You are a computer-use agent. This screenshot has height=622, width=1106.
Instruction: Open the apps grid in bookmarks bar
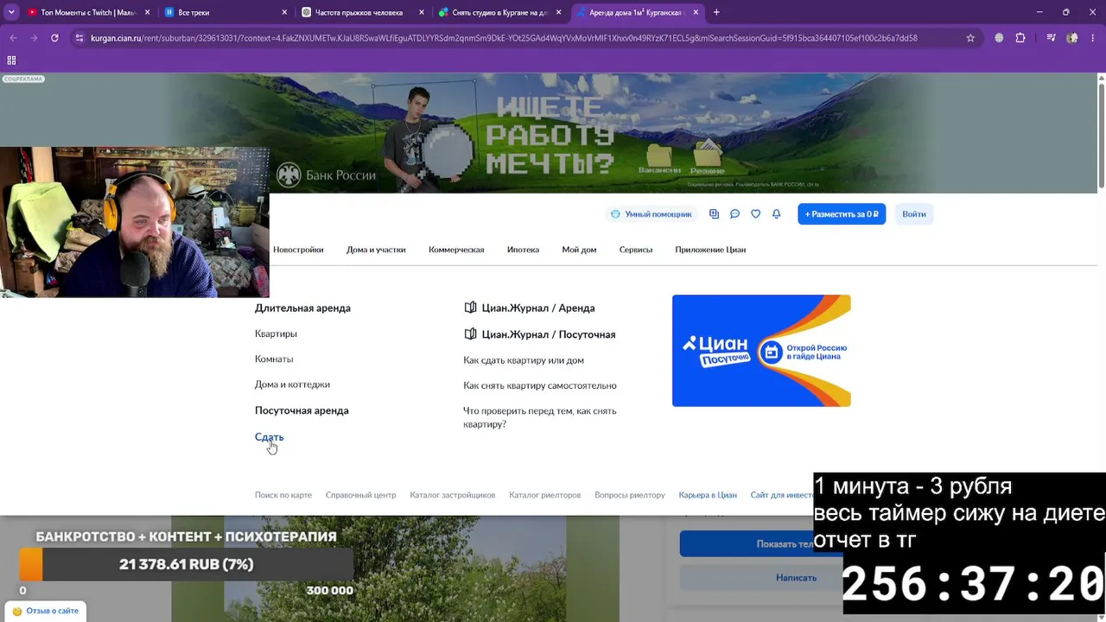click(11, 60)
